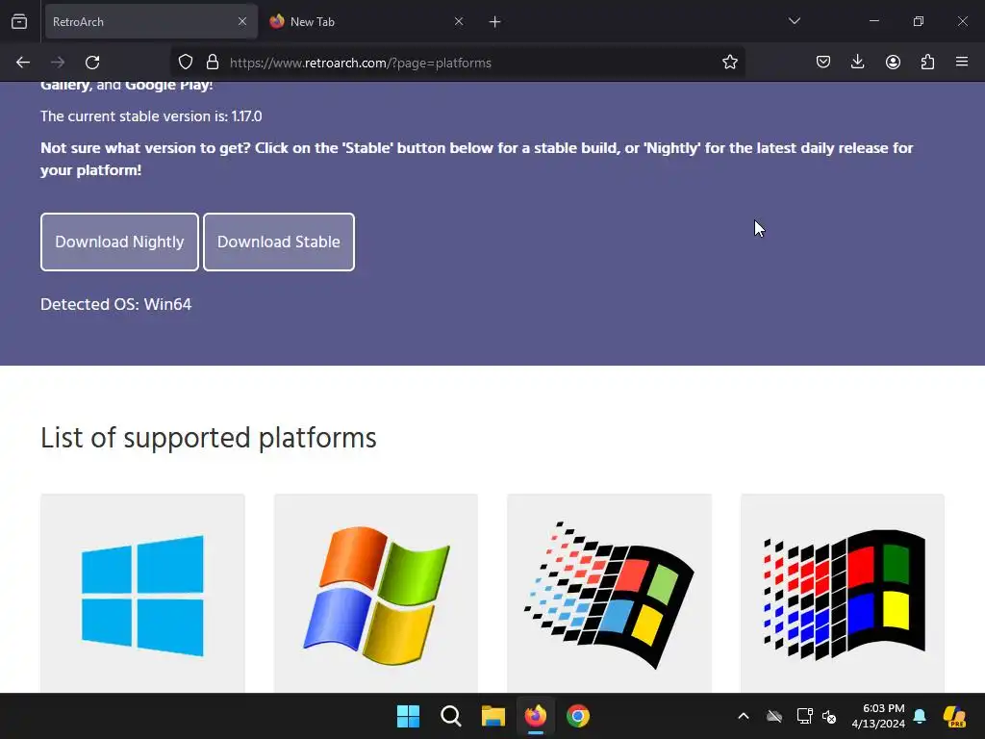Open network display tray icon
Viewport: 985px width, 739px height.
[804, 716]
